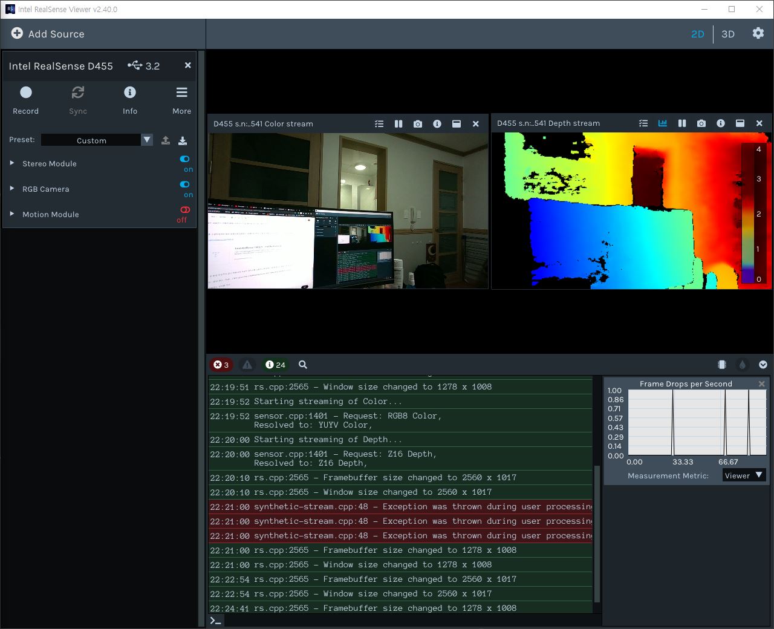Image resolution: width=774 pixels, height=629 pixels.
Task: Close the Frame Drops per Second chart
Action: click(762, 384)
